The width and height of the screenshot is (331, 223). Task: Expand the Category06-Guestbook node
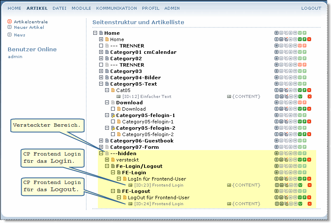tap(101, 141)
